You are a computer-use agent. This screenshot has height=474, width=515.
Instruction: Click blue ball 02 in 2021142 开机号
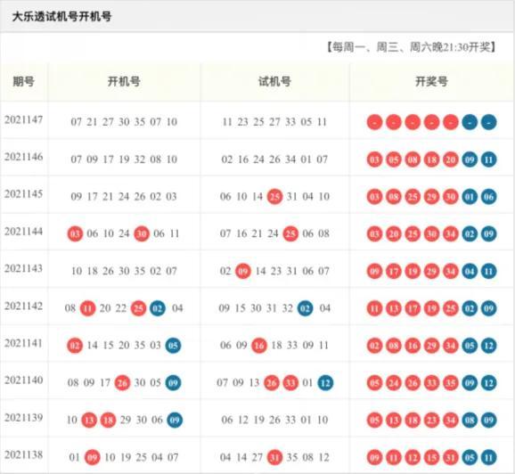(158, 308)
